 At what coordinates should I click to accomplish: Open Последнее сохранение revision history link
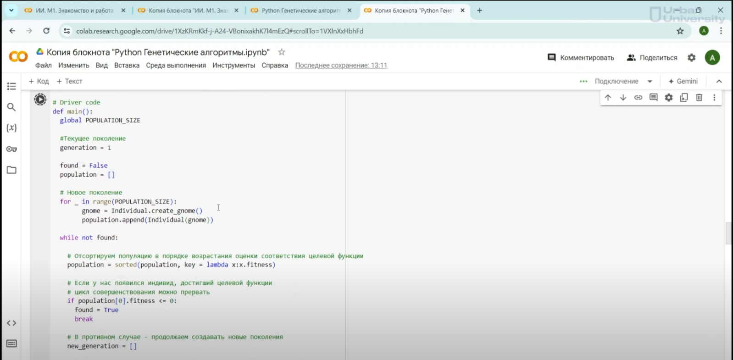pyautogui.click(x=341, y=65)
